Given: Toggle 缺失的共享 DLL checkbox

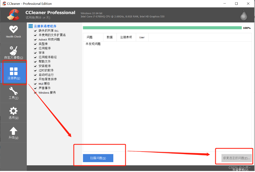Looking at the screenshot, I should point(35,31).
